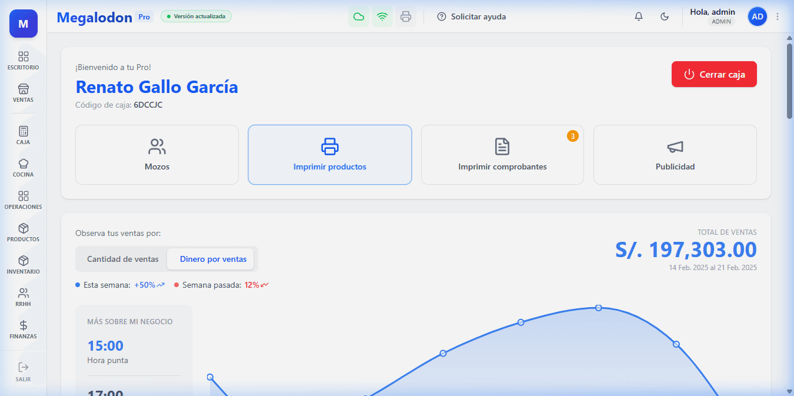
Task: Toggle dark mode with the moon icon
Action: (x=665, y=16)
